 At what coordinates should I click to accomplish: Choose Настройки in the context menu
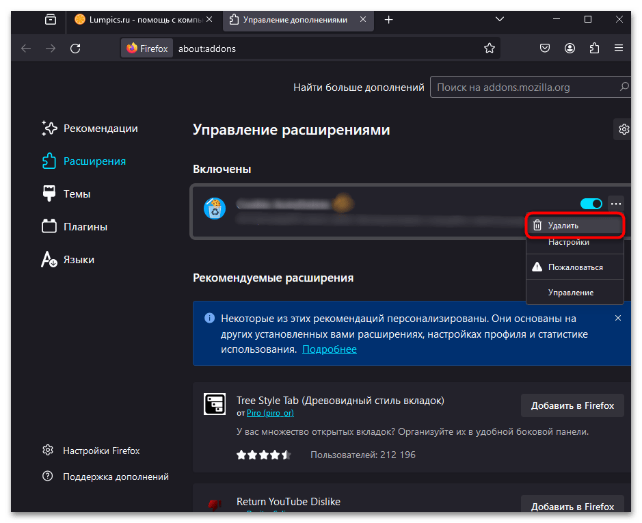coord(575,243)
